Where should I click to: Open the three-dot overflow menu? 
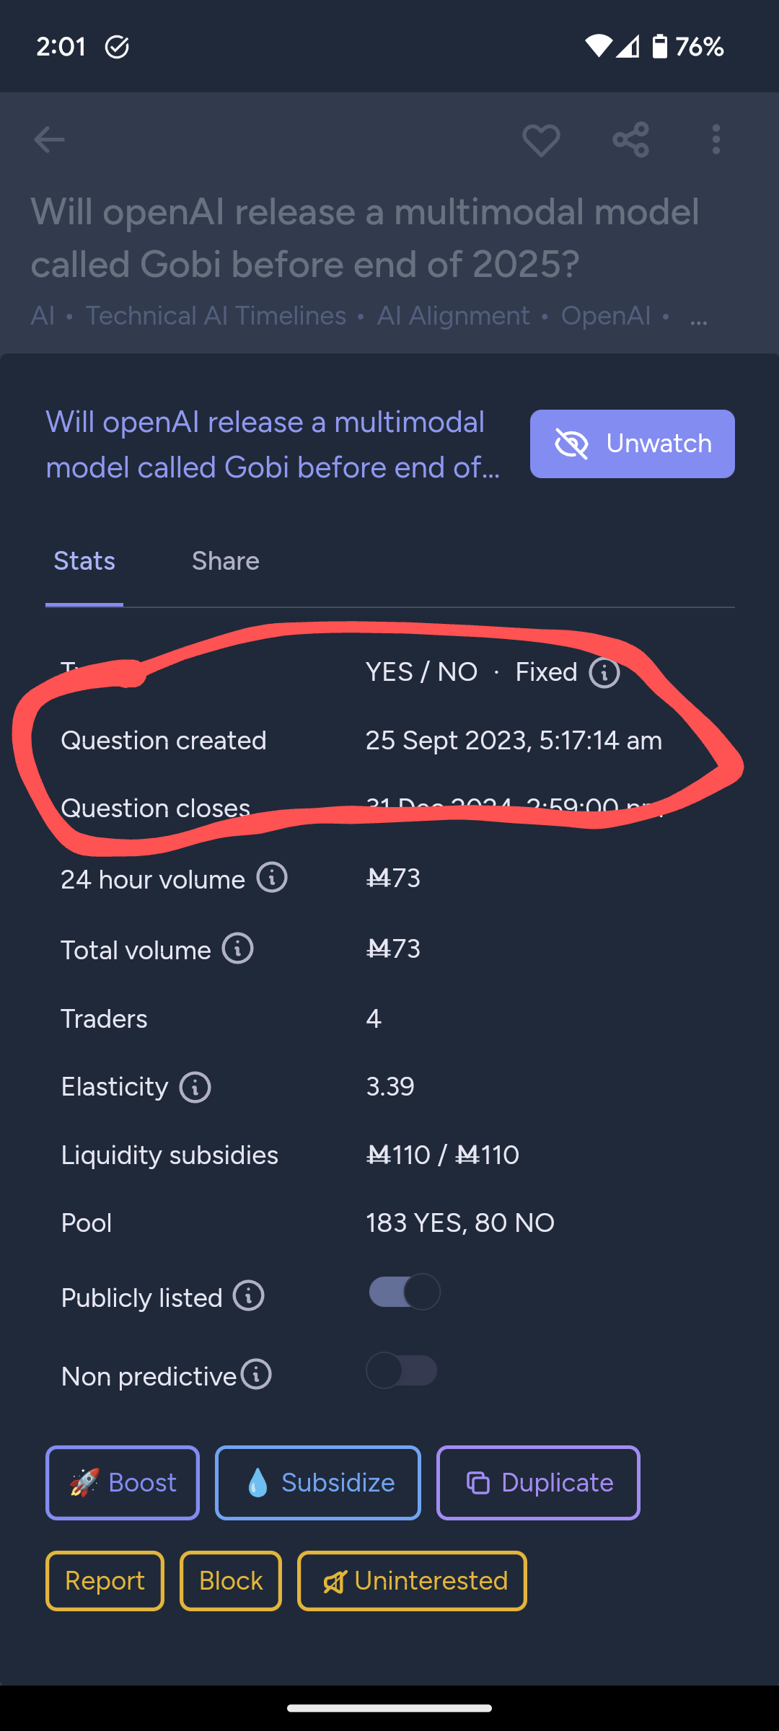tap(716, 140)
